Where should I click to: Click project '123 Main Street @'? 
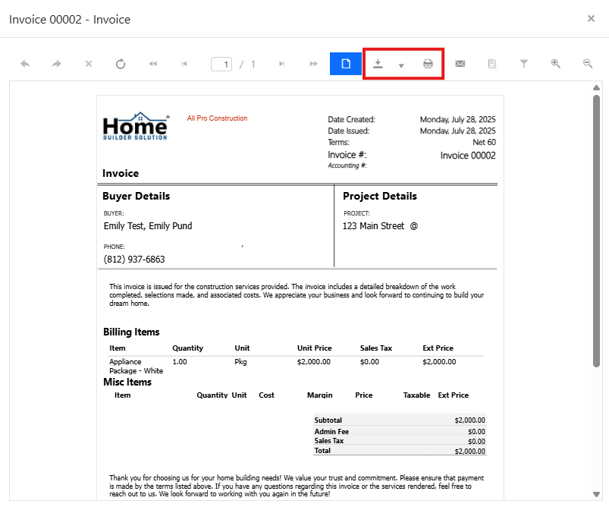[380, 226]
